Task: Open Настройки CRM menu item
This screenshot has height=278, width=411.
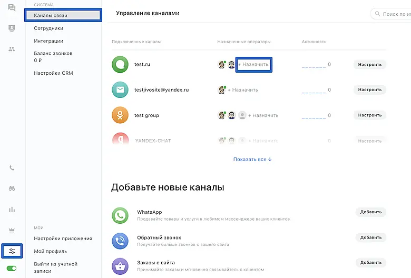Action: [53, 73]
